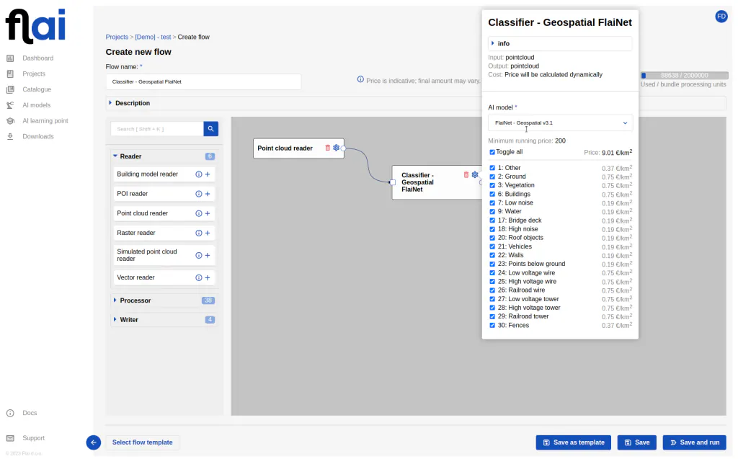The image size is (738, 459).
Task: Open Dashboard menu item
Action: (37, 58)
